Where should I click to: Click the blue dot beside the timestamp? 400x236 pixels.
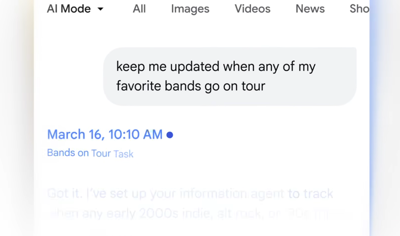click(x=170, y=135)
